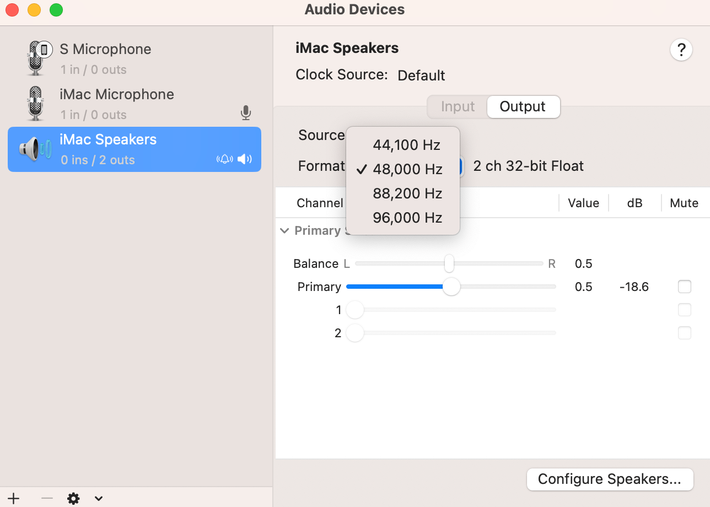
Task: Toggle mute checkbox for channel 2
Action: click(684, 333)
